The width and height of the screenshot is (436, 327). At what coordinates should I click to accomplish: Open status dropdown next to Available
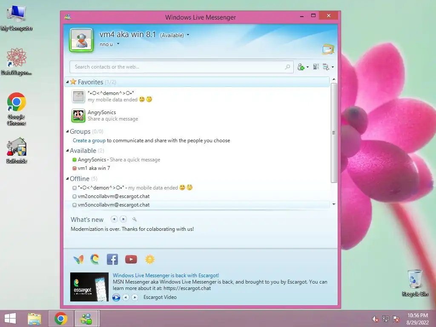click(188, 35)
